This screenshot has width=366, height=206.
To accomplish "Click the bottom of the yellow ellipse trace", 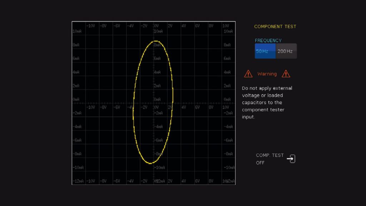I will point(150,163).
